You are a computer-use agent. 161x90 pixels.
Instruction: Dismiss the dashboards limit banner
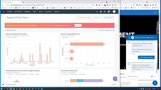112,25
